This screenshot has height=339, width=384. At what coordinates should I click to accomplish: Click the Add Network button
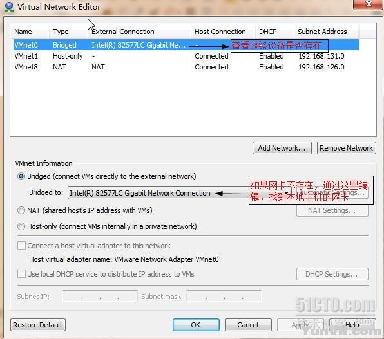[282, 148]
